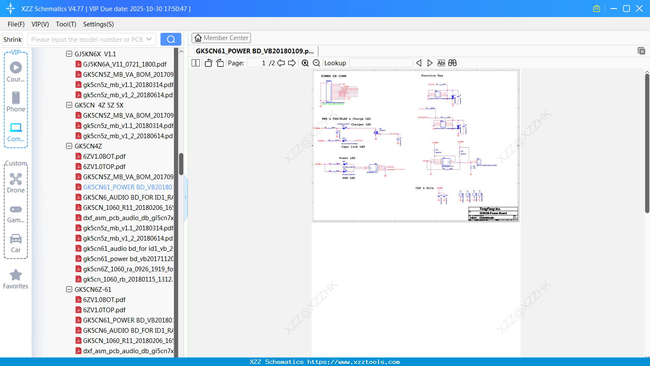Find the next lookup match
Image resolution: width=650 pixels, height=366 pixels.
coord(430,63)
